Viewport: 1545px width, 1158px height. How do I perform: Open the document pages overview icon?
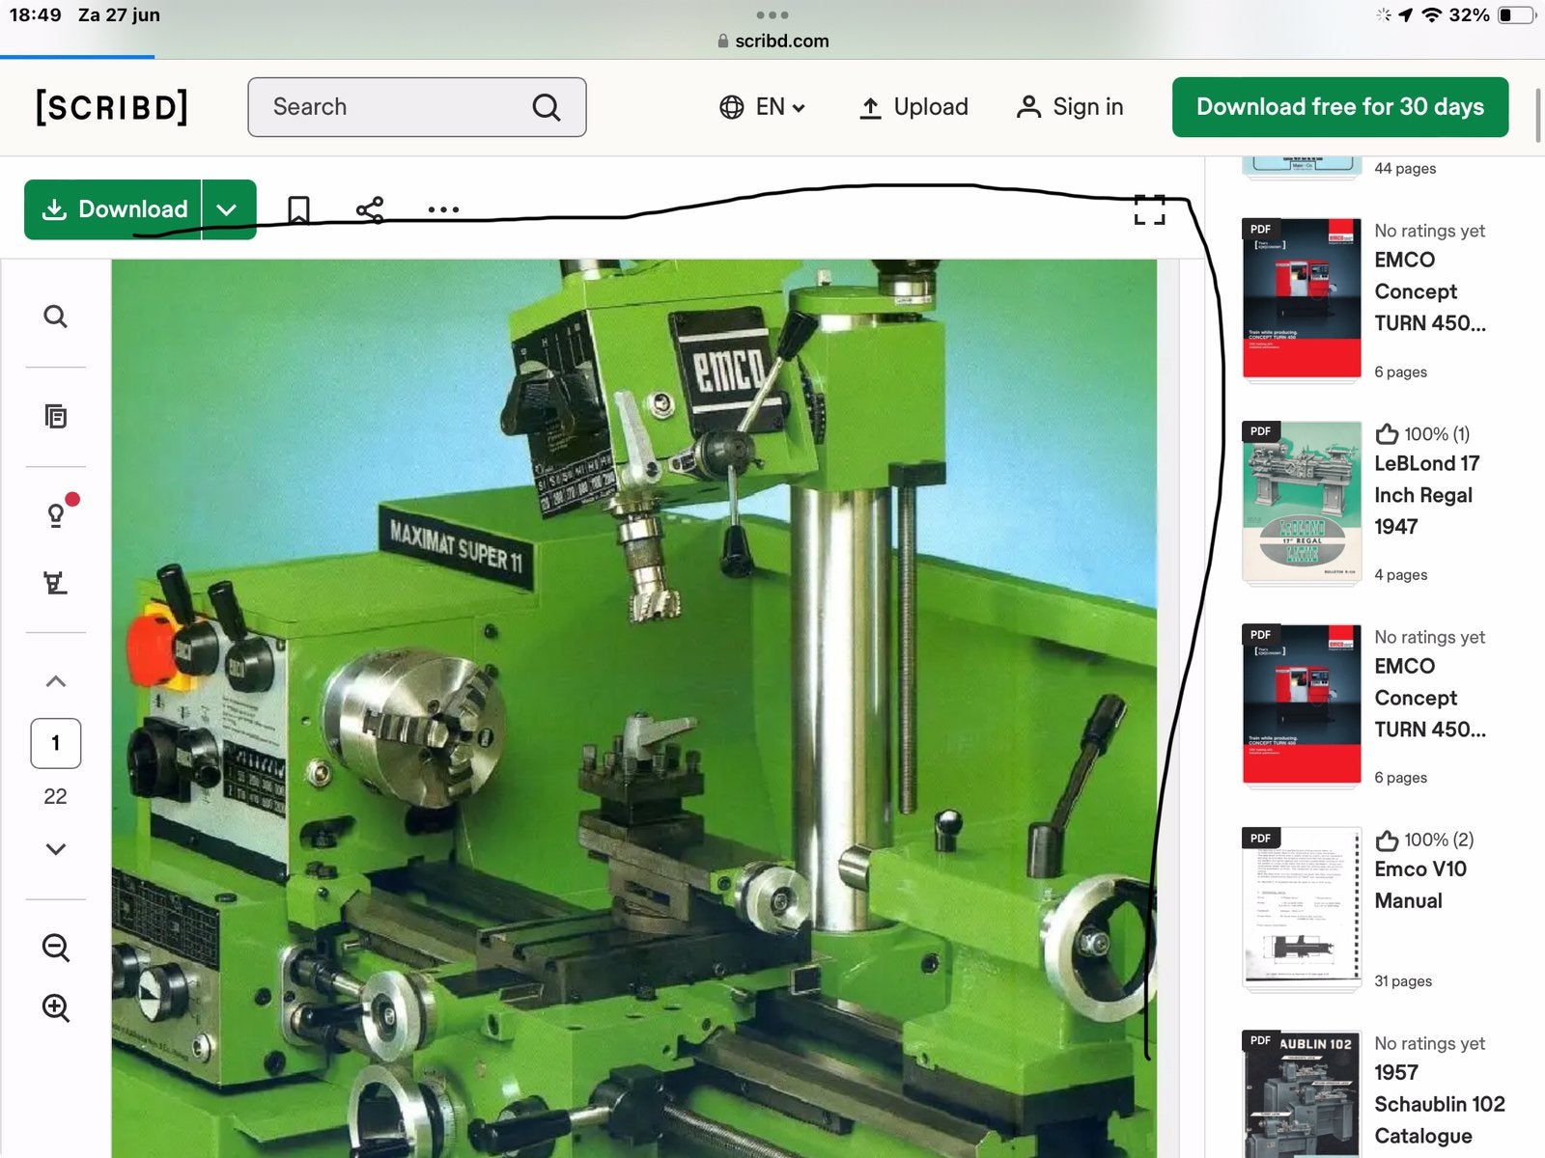(x=56, y=416)
